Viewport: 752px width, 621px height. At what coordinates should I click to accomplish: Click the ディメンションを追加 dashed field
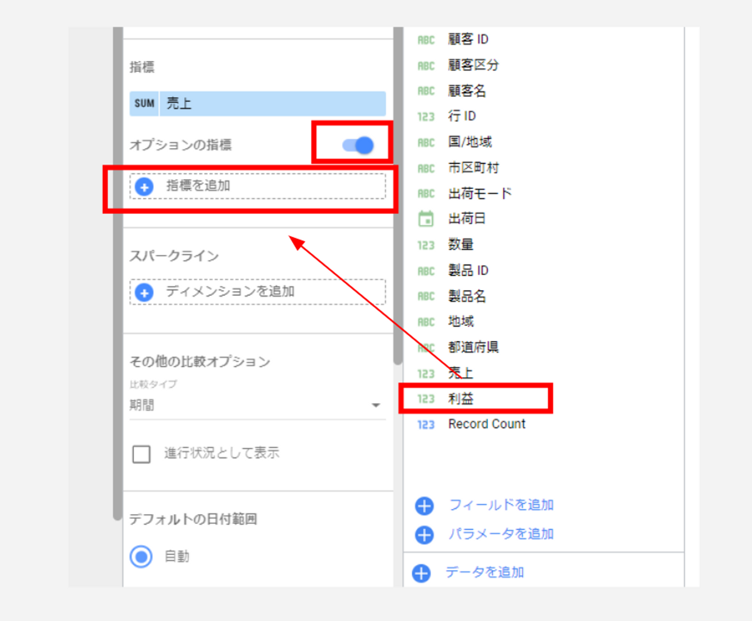click(x=258, y=292)
